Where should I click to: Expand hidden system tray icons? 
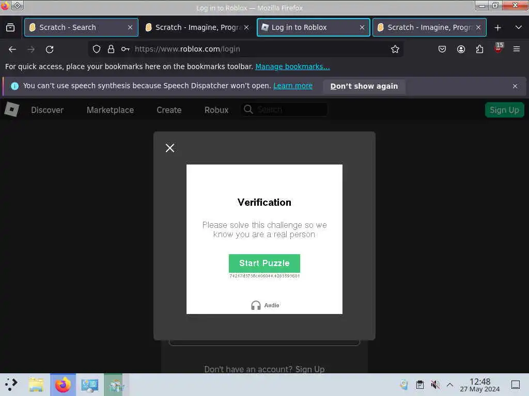(x=450, y=384)
